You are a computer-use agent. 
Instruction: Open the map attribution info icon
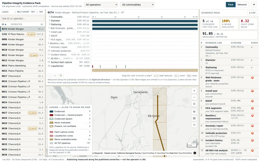coord(195,153)
